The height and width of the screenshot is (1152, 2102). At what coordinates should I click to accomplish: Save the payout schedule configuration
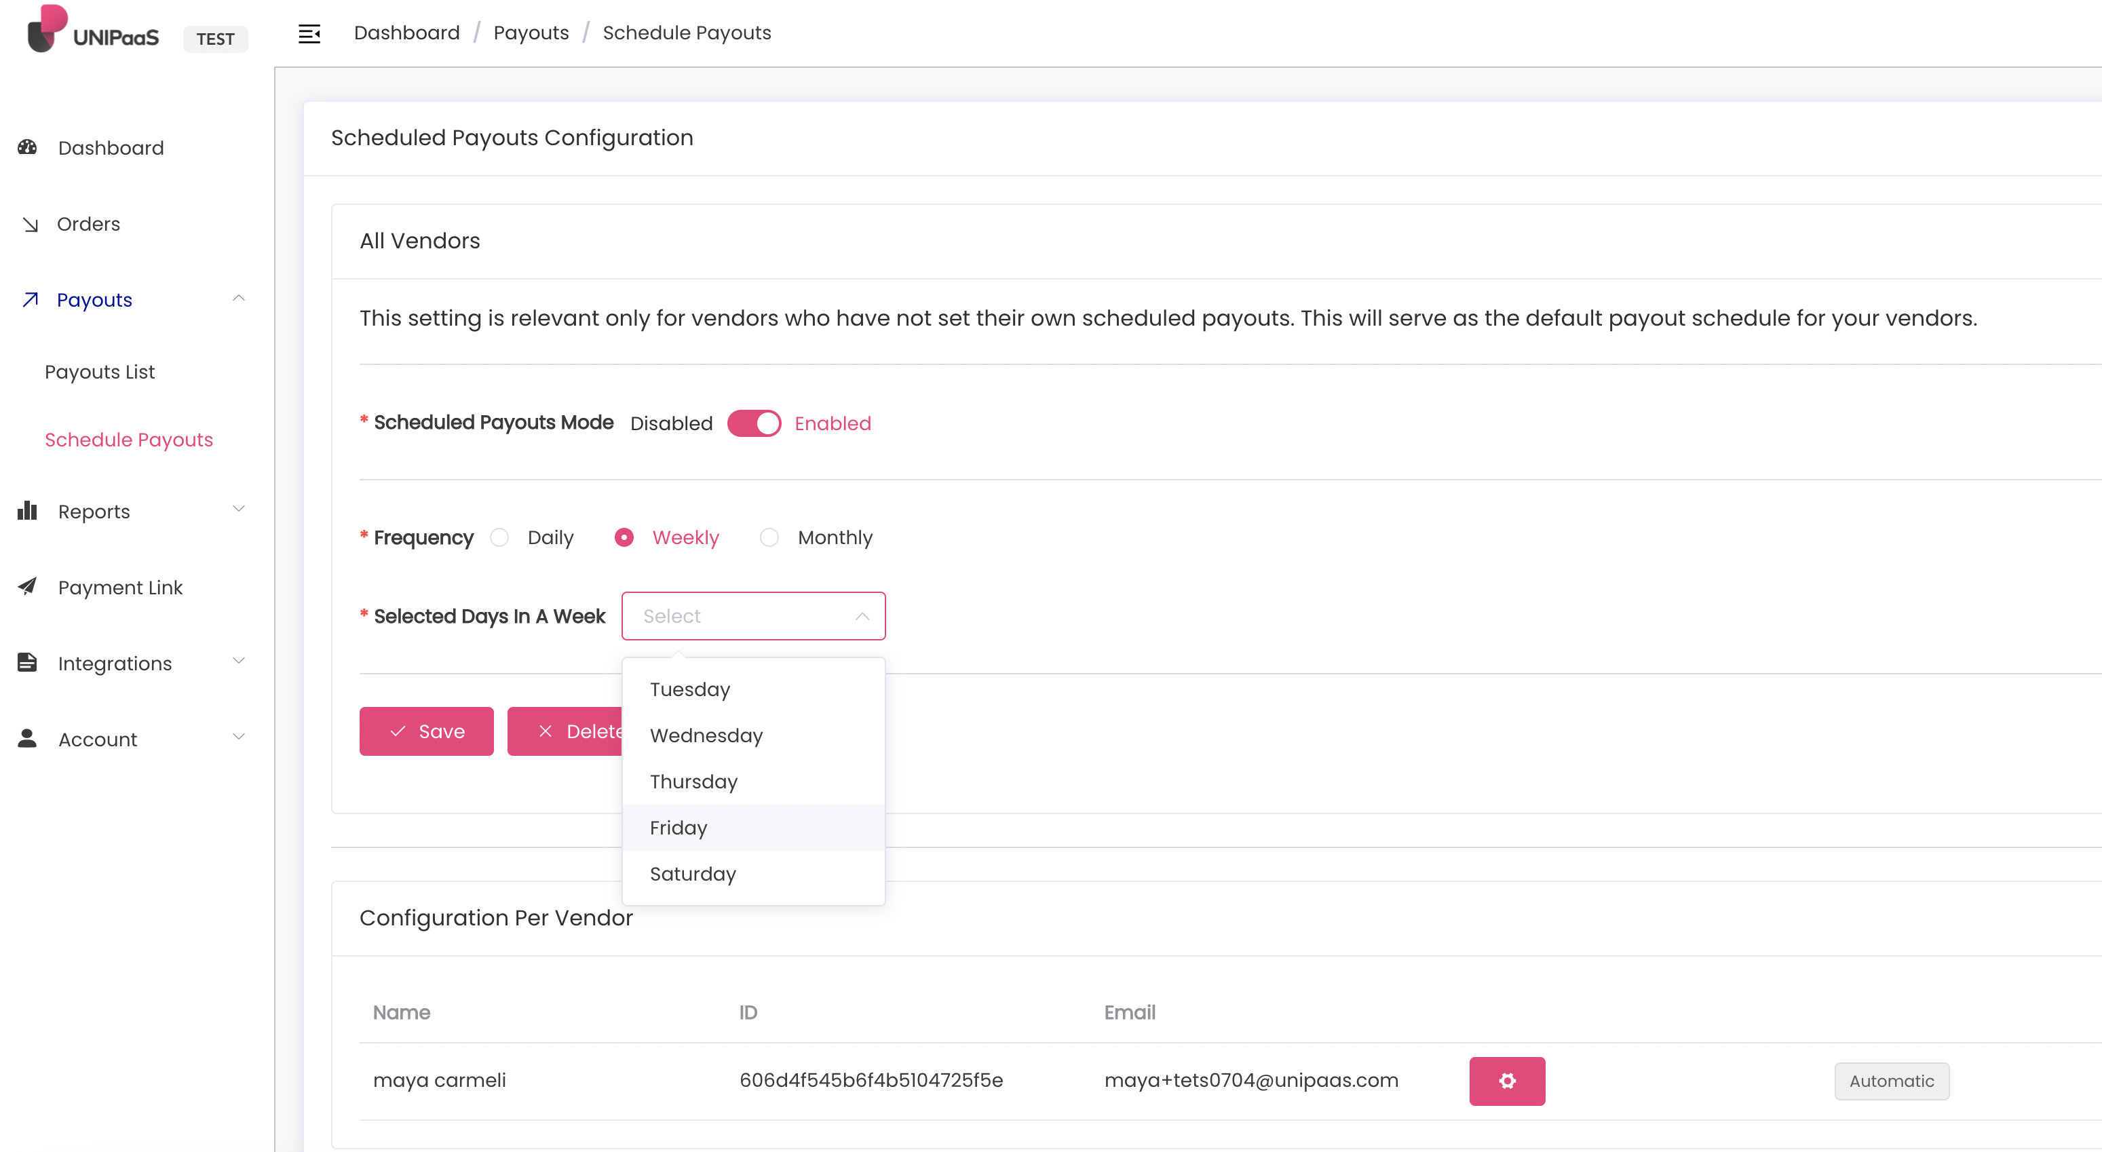coord(426,731)
